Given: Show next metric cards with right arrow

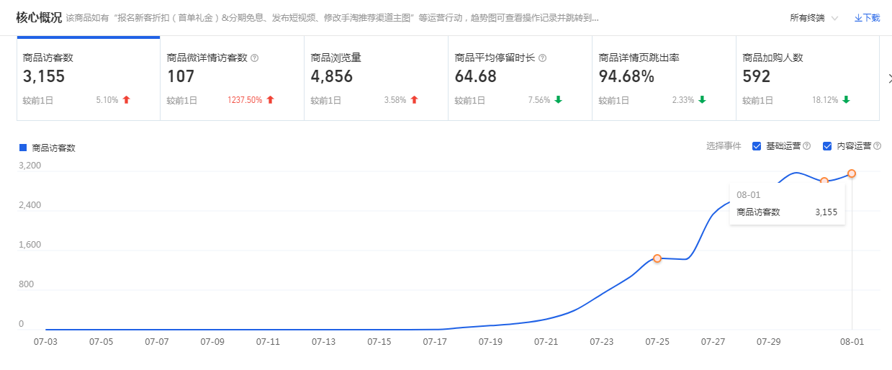Looking at the screenshot, I should [x=888, y=78].
